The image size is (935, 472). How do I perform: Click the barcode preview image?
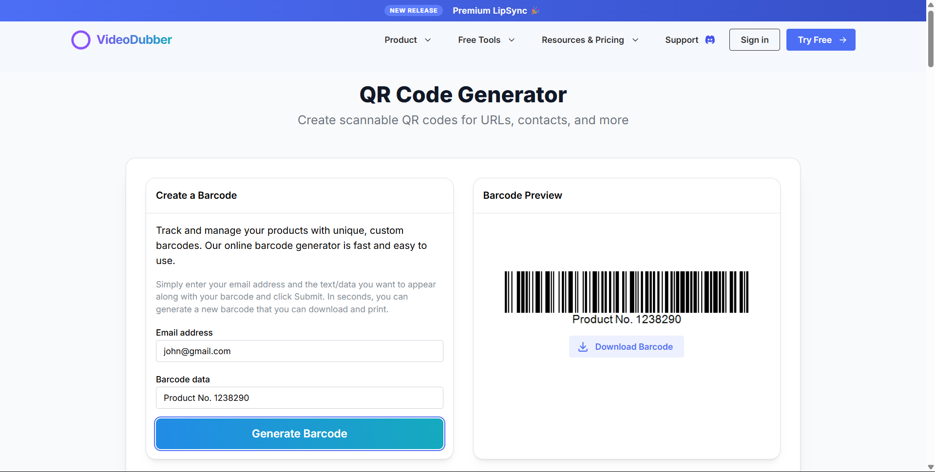pos(626,292)
